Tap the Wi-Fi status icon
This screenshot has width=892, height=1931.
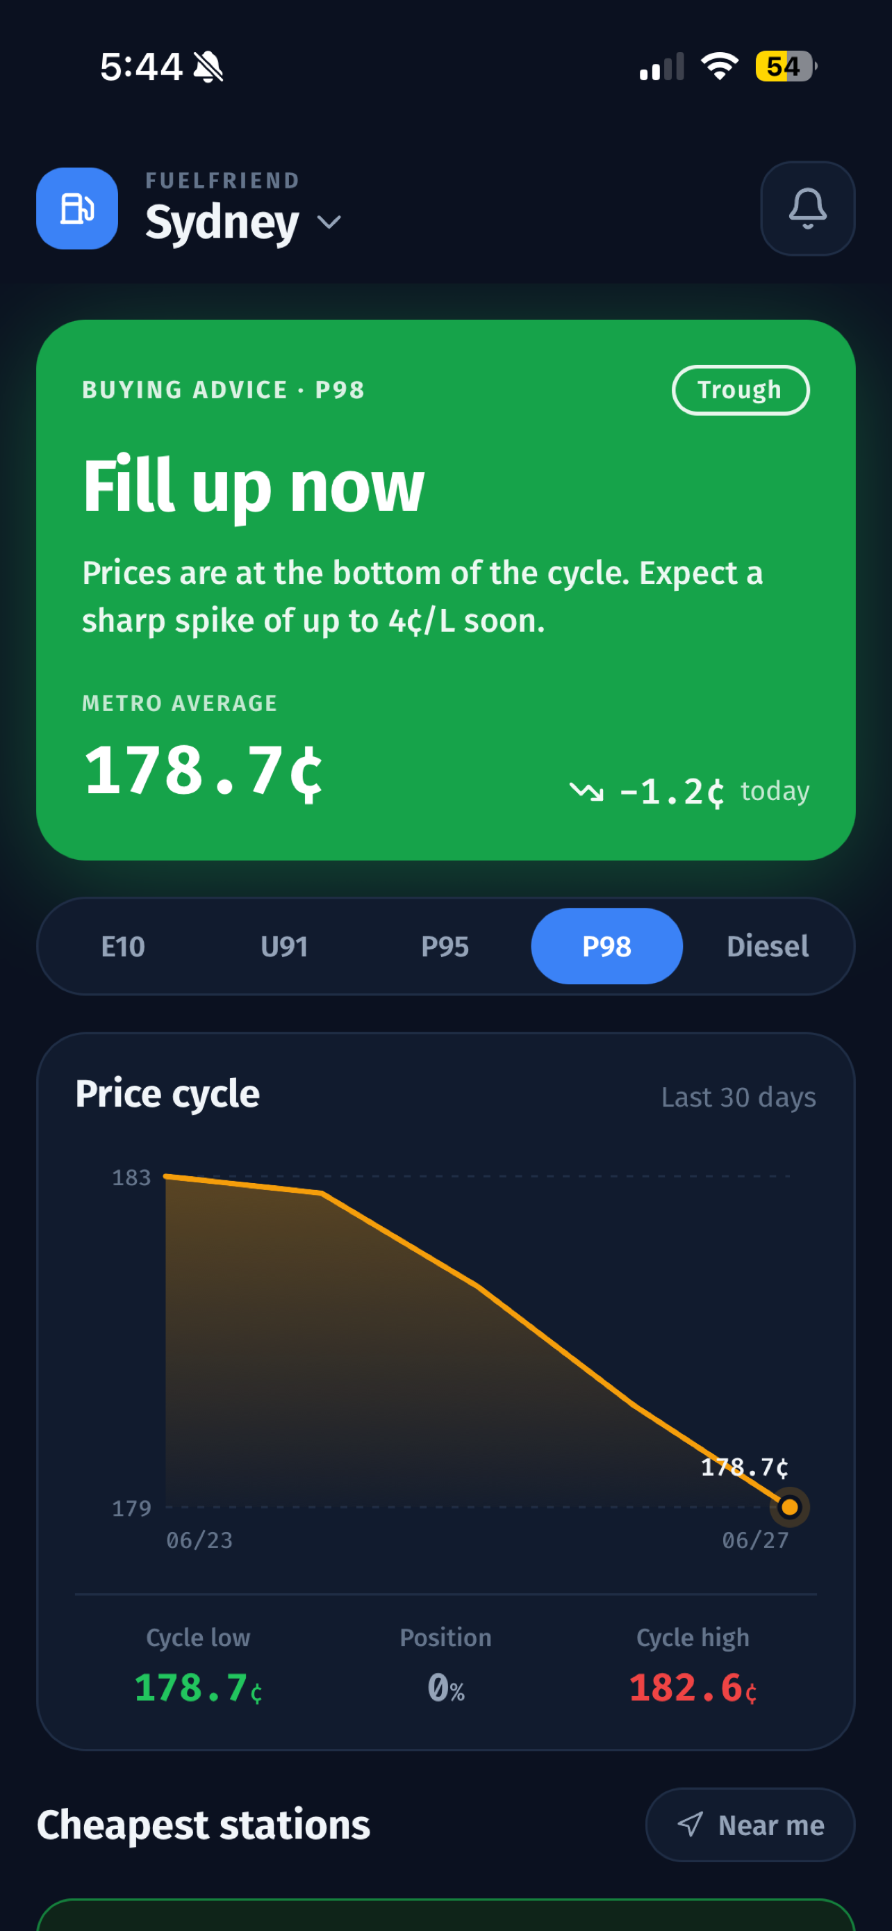(720, 67)
